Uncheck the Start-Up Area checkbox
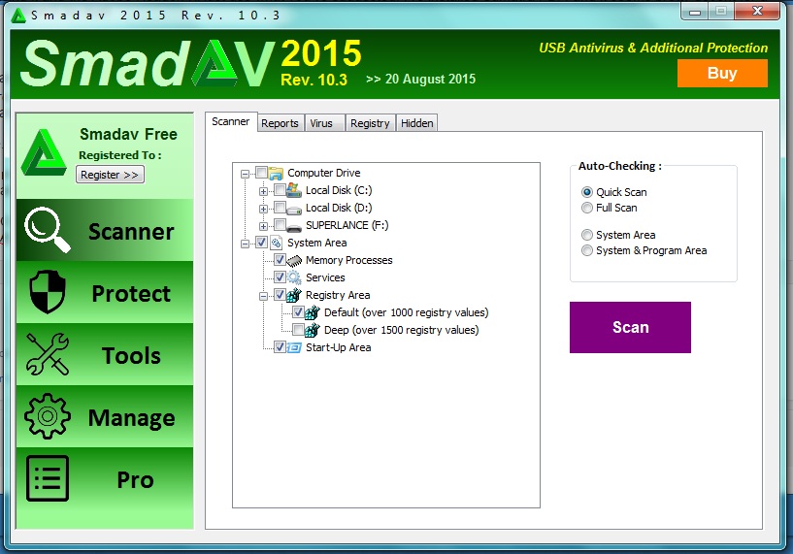793x554 pixels. [280, 347]
